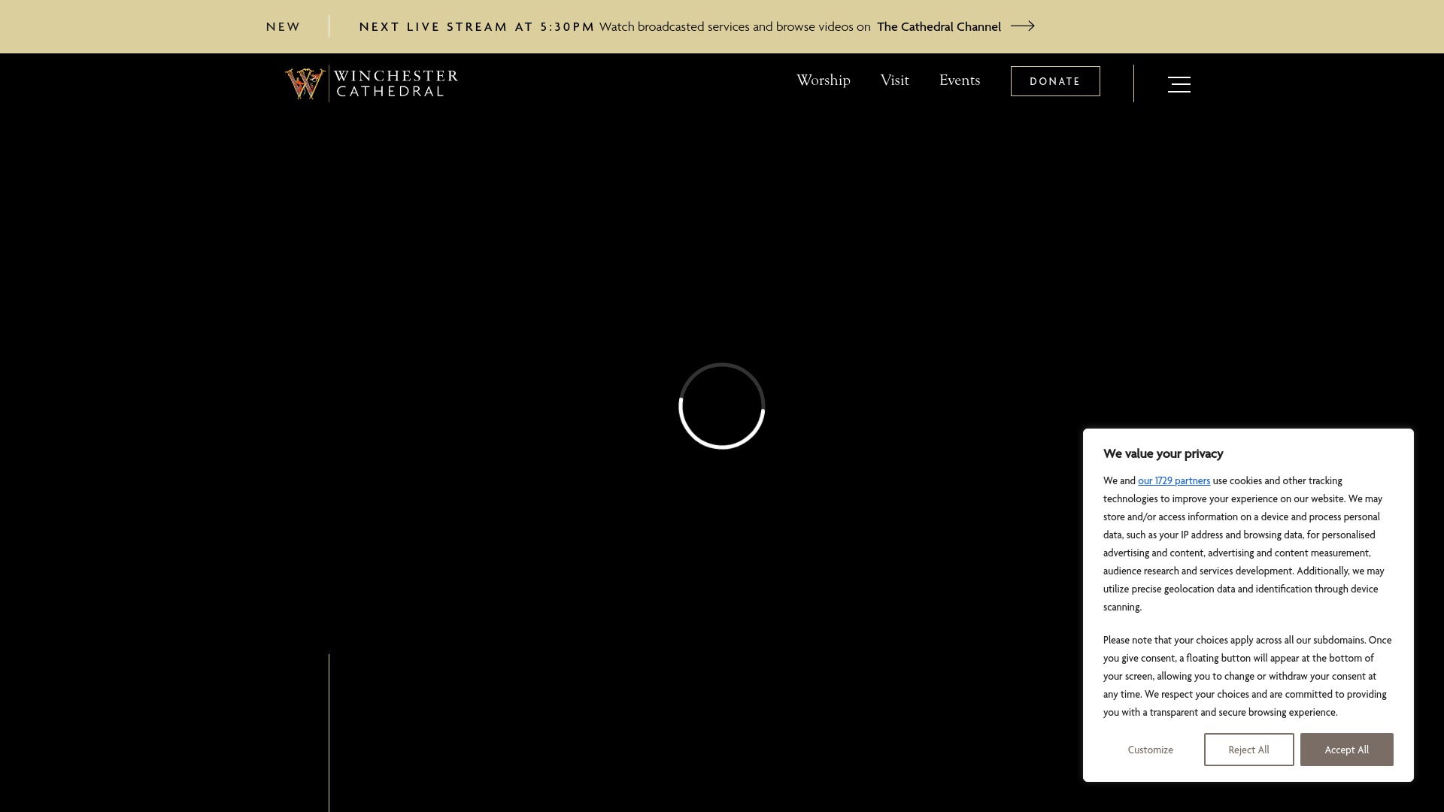
Task: Click the "We value your privacy" heading
Action: point(1163,453)
